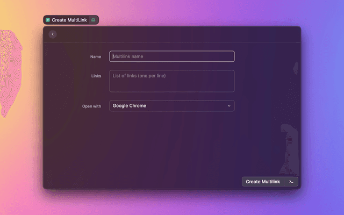The height and width of the screenshot is (215, 344).
Task: Submit the form using Create Multilink
Action: pyautogui.click(x=263, y=182)
